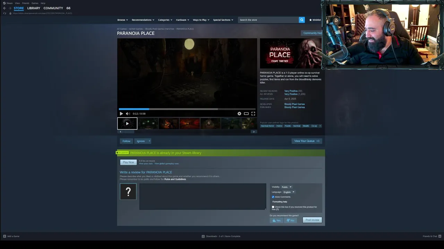Click the Ignore button
This screenshot has width=444, height=249.
coord(140,141)
